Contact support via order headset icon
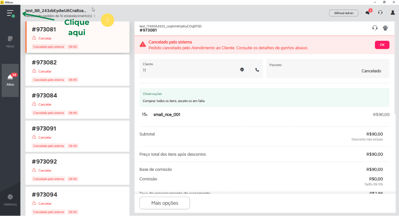The image size is (399, 216). [x=375, y=28]
